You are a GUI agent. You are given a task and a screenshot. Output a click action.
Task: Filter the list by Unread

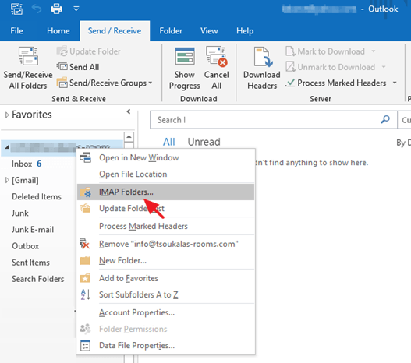(x=204, y=142)
